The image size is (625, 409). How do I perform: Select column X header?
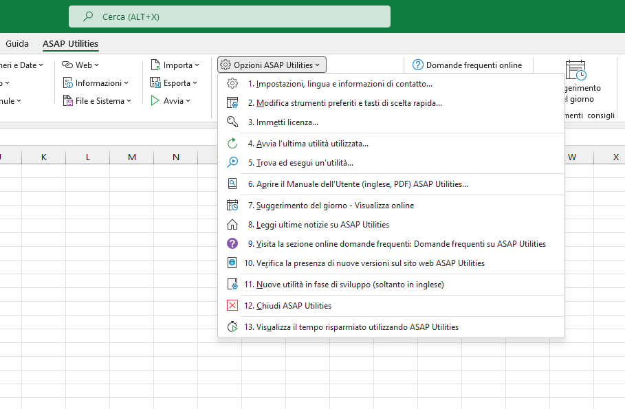tap(616, 157)
